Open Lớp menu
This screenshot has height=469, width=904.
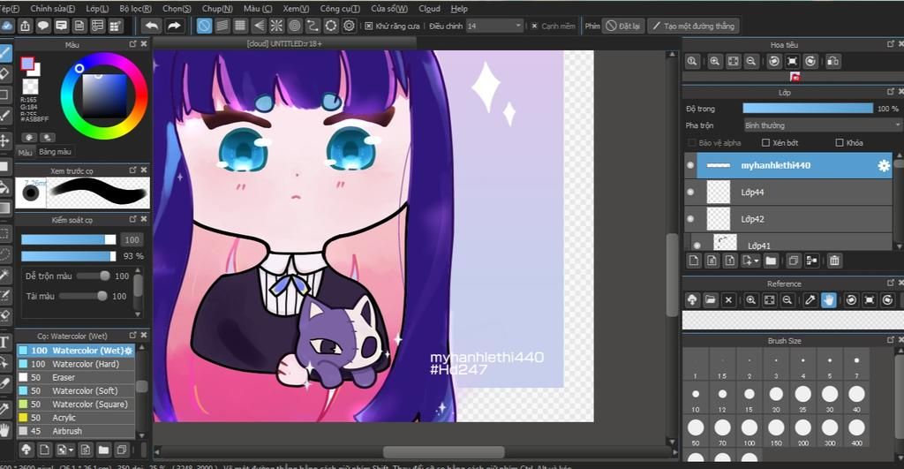tap(97, 9)
